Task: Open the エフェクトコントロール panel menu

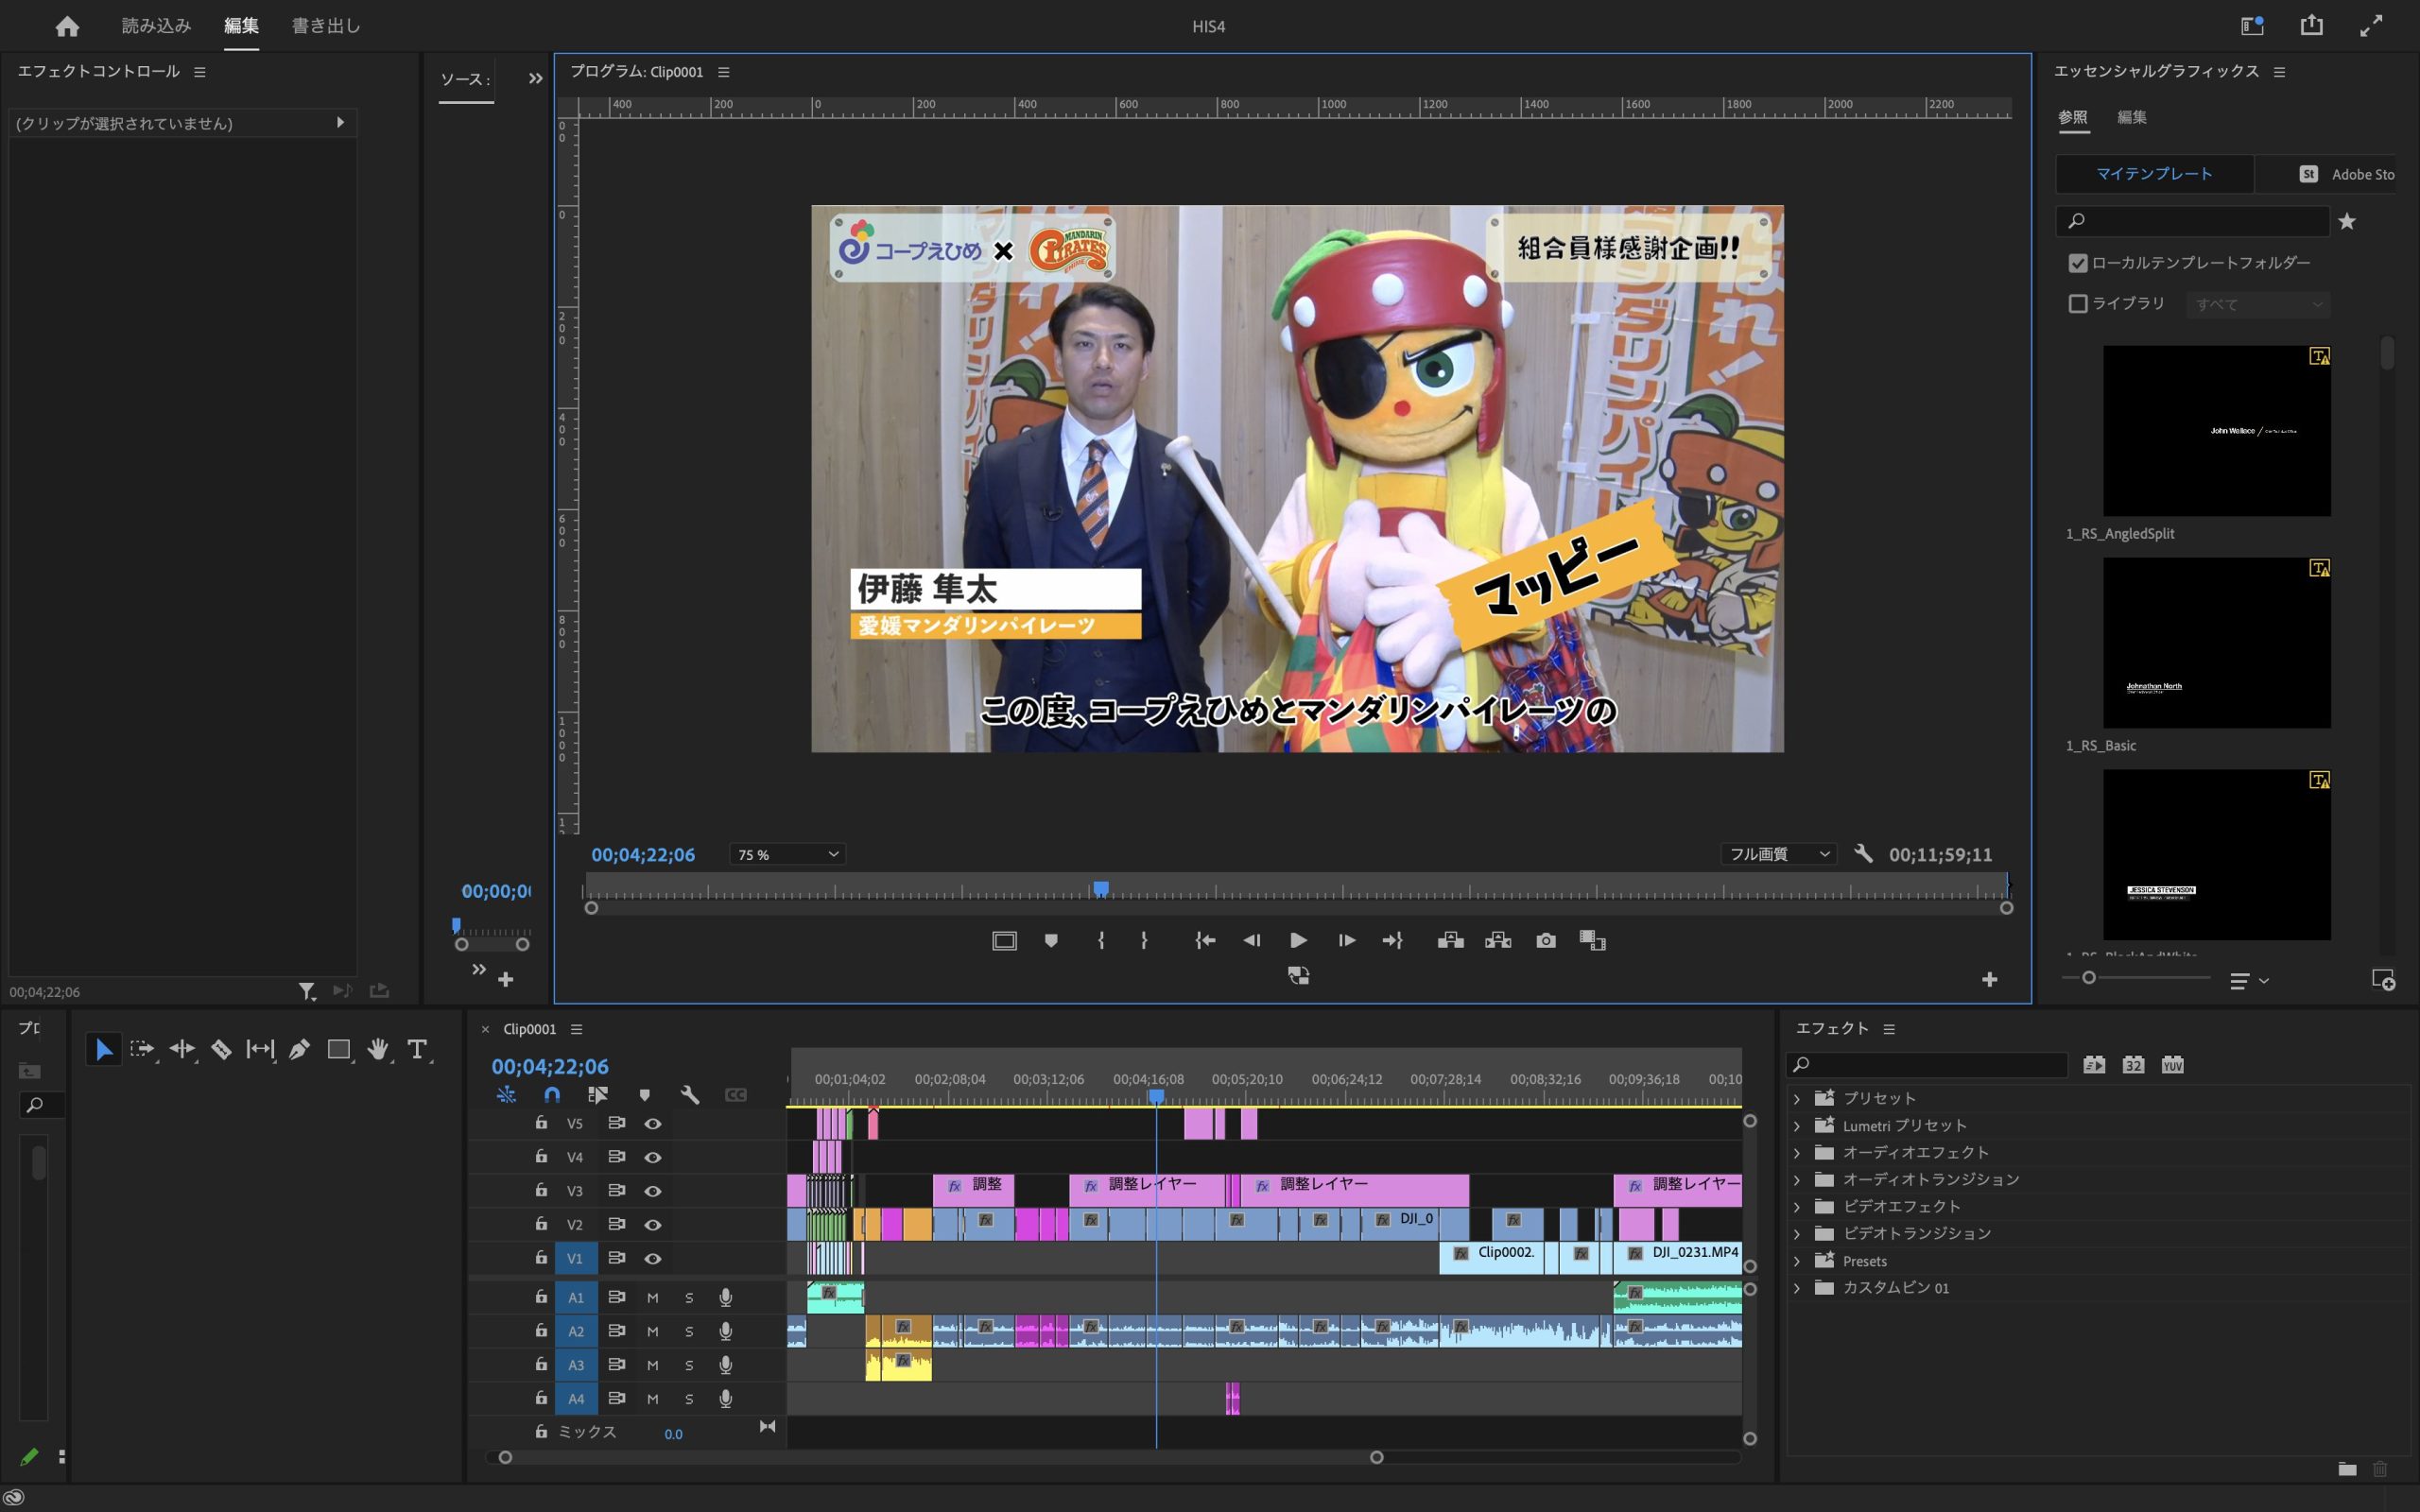Action: pyautogui.click(x=200, y=72)
